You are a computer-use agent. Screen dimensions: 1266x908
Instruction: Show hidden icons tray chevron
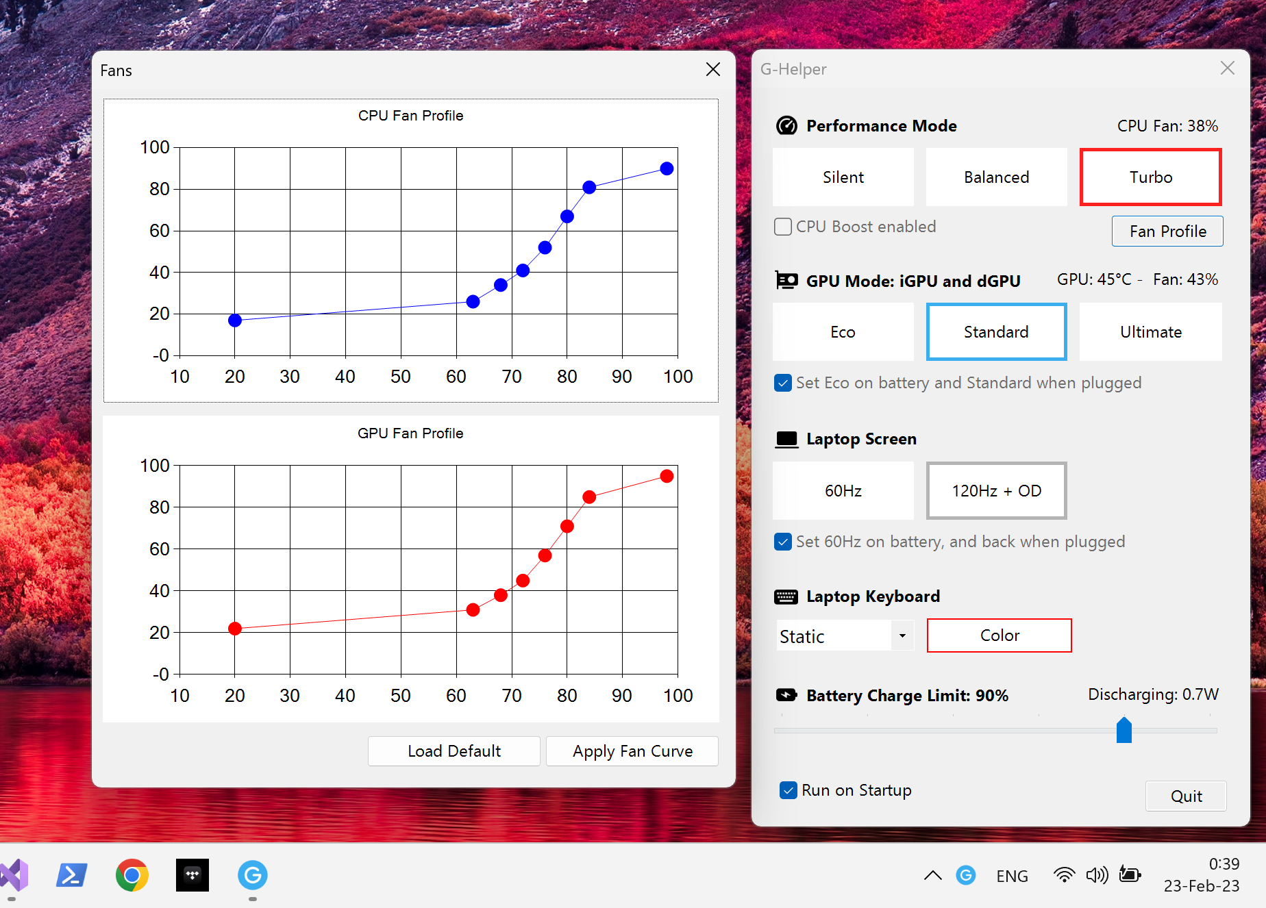(x=932, y=875)
